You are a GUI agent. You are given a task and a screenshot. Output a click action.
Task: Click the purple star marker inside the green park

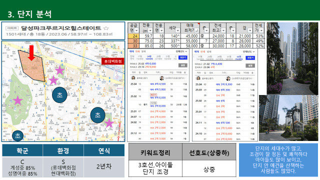(x=18, y=100)
